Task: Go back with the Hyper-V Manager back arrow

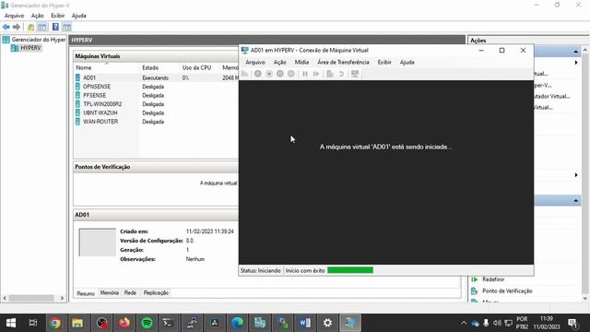Action: tap(6, 27)
